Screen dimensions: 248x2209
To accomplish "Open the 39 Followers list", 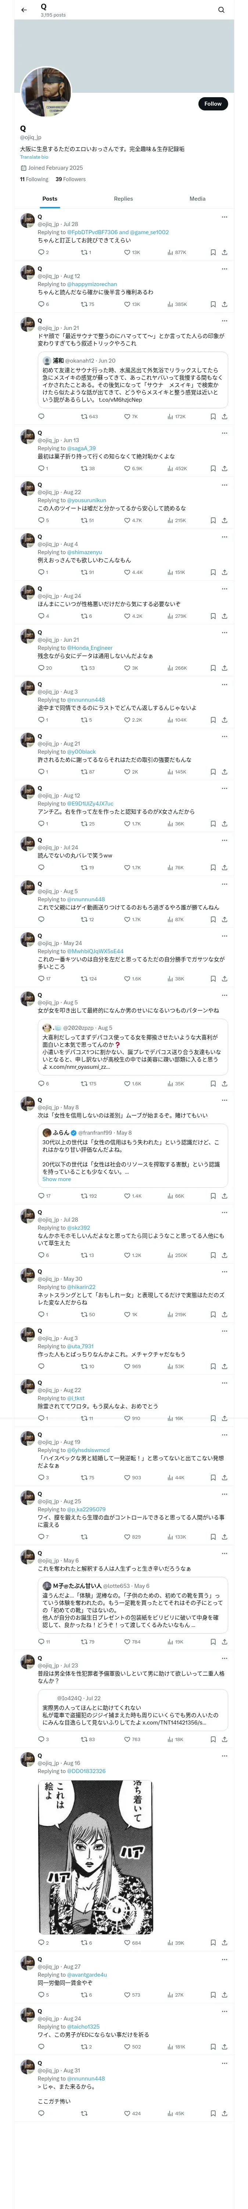I will point(70,179).
